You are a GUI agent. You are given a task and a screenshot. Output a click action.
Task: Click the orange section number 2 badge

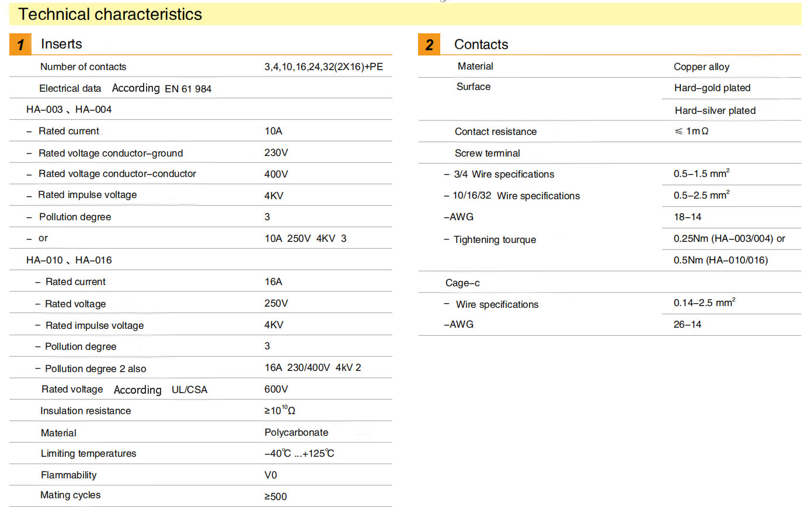point(429,45)
